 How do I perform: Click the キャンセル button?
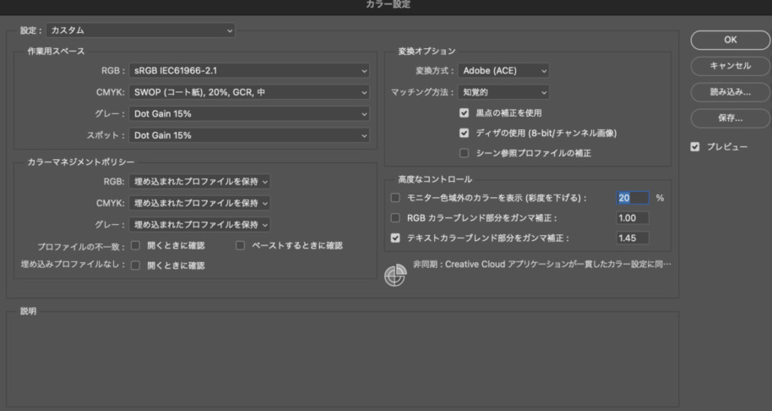[730, 66]
